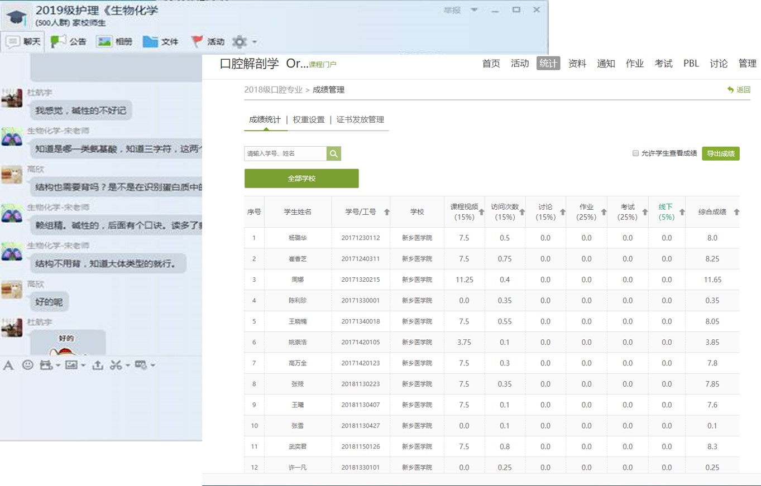Open the 作业 menu in course navigation

click(x=634, y=64)
